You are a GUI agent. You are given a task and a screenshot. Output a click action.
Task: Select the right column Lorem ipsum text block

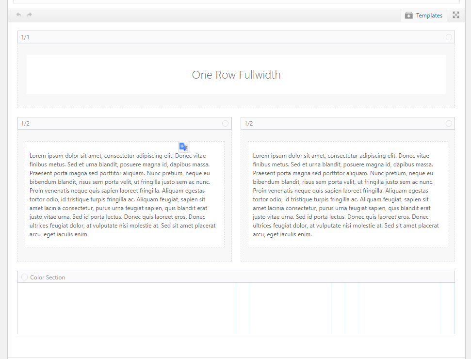(x=348, y=195)
